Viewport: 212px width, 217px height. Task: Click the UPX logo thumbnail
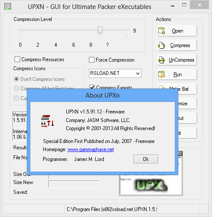(150, 185)
